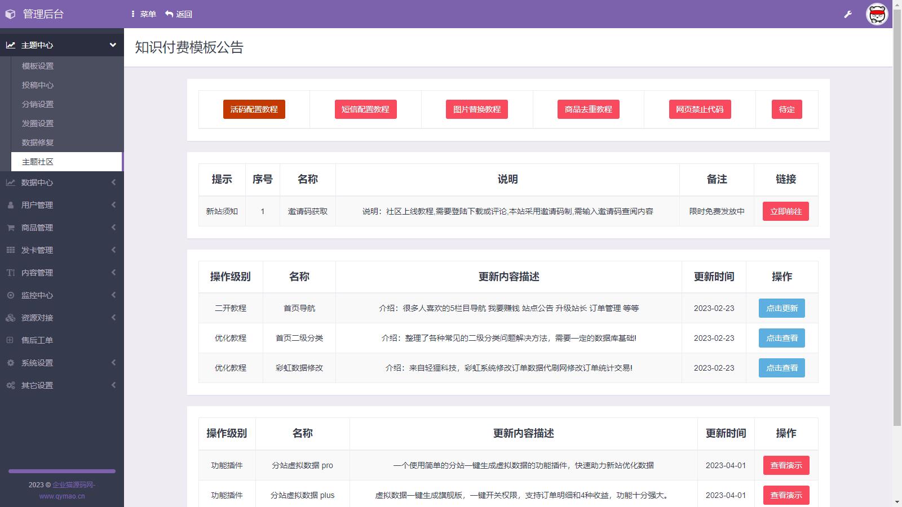
Task: Expand the 数据中心 submenu chevron
Action: point(112,183)
